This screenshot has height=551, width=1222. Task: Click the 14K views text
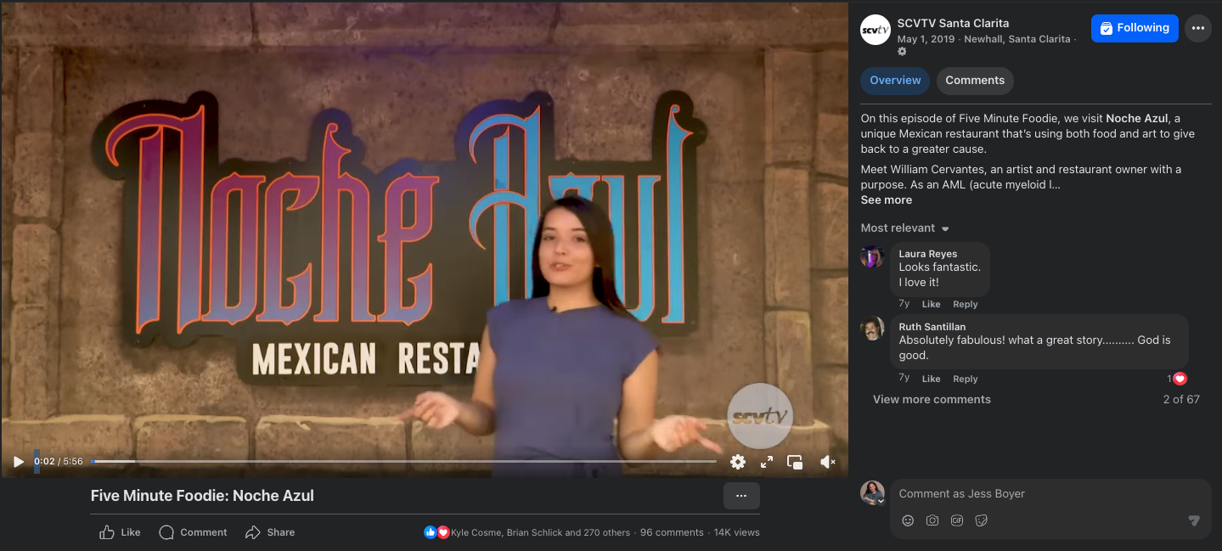[736, 532]
